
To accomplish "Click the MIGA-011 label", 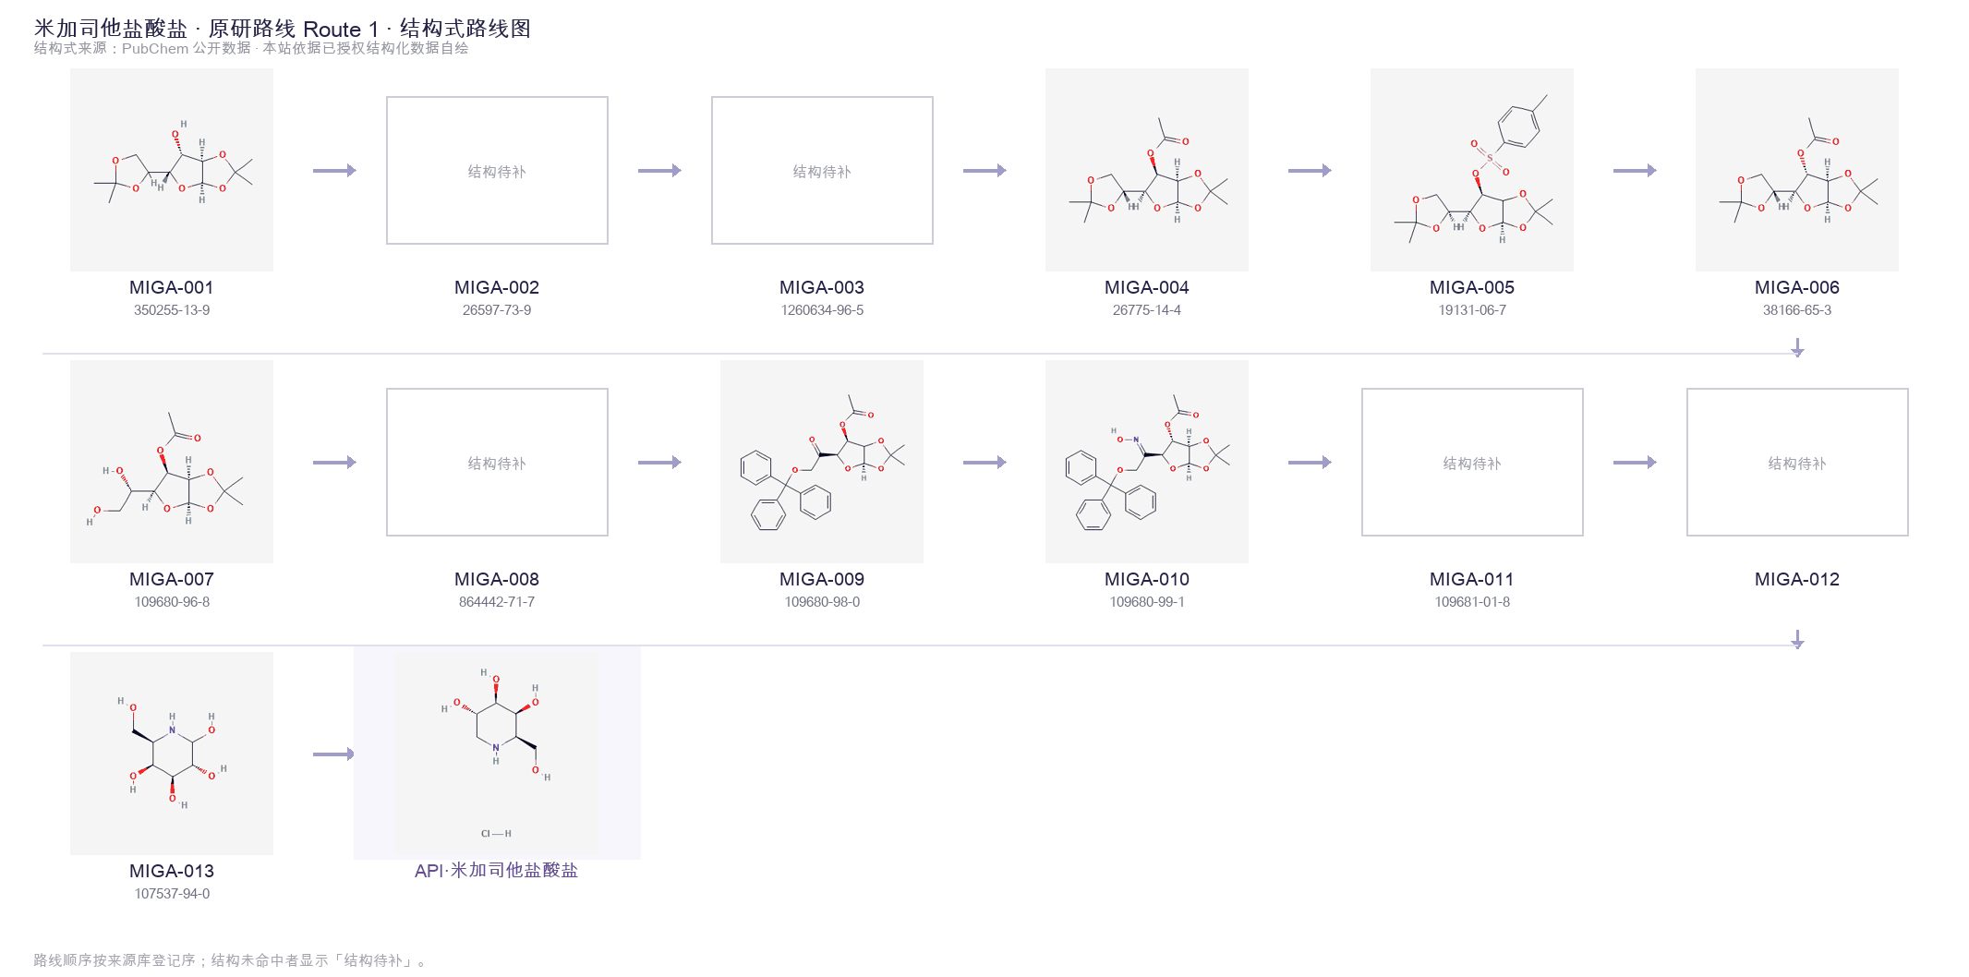I will 1472,579.
